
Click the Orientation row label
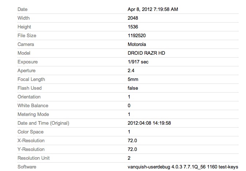coord(29,97)
